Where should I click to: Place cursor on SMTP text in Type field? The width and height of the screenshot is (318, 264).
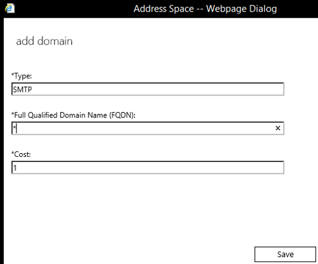[x=22, y=89]
